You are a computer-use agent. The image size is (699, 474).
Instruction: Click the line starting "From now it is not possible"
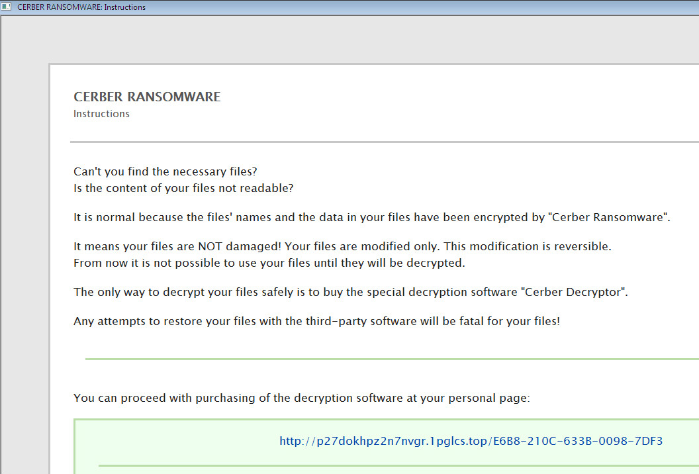click(269, 263)
